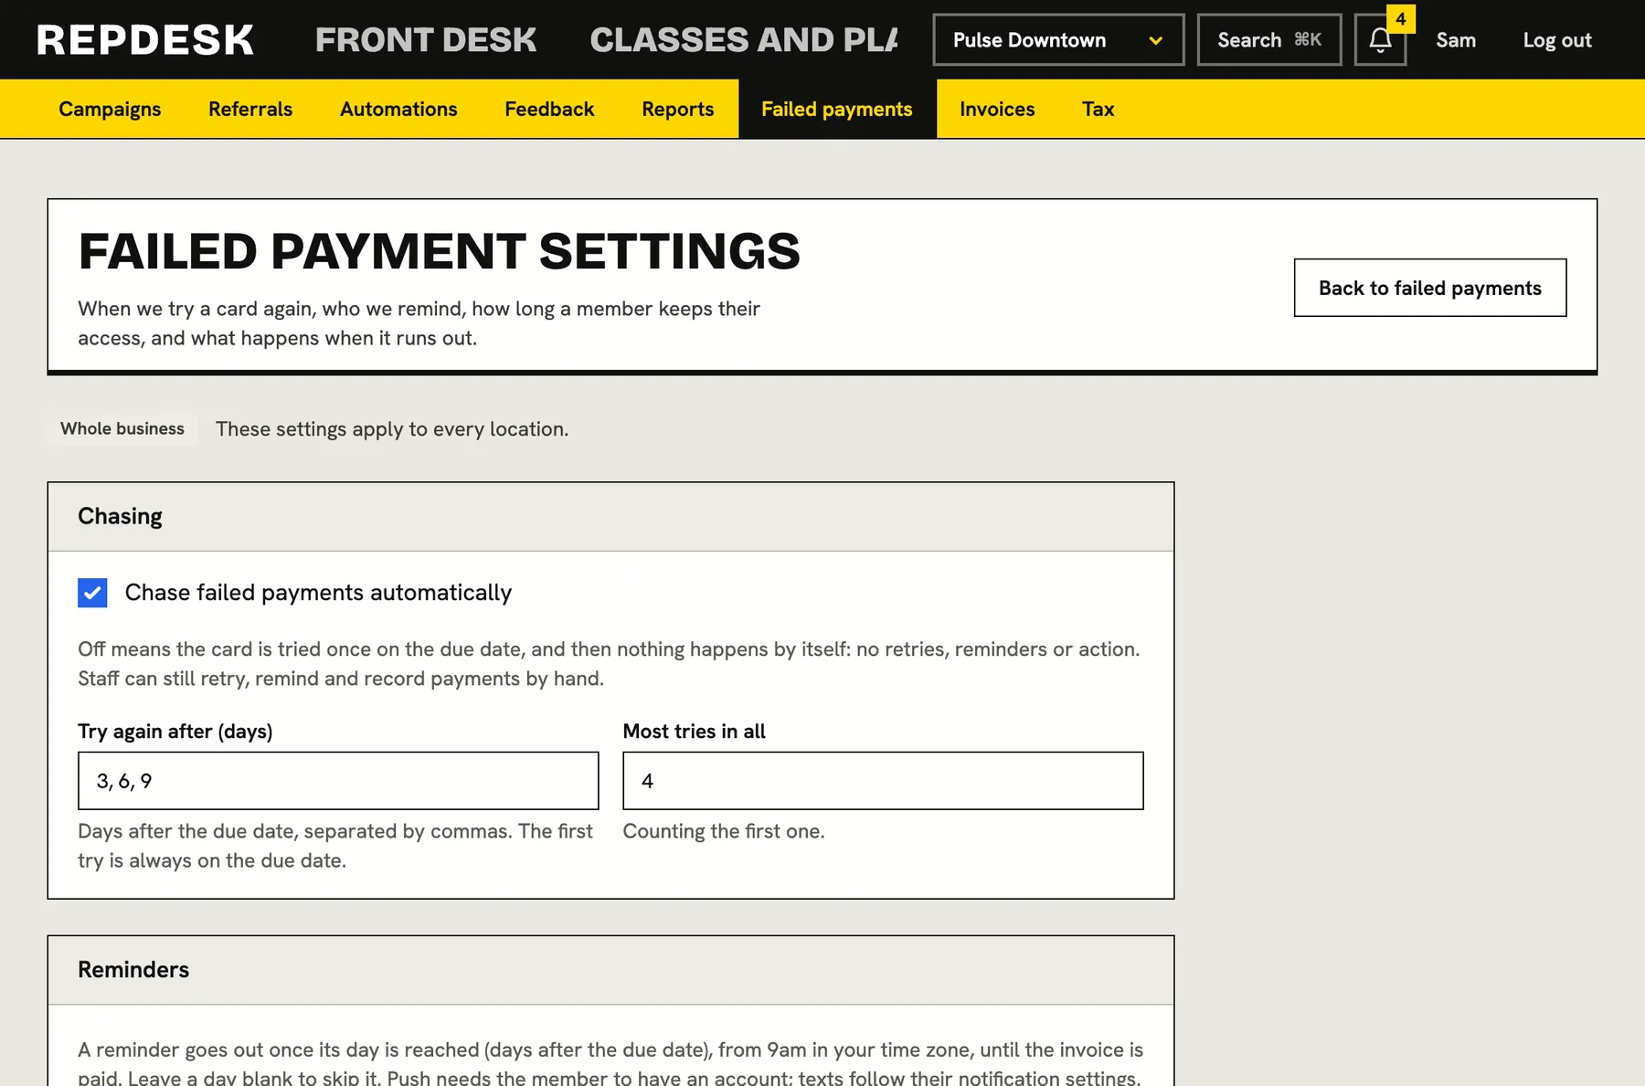
Task: Select the Failed payments tab
Action: tap(837, 109)
